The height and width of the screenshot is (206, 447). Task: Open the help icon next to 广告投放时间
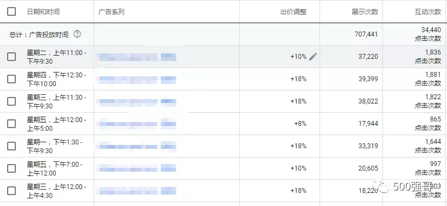[x=77, y=34]
